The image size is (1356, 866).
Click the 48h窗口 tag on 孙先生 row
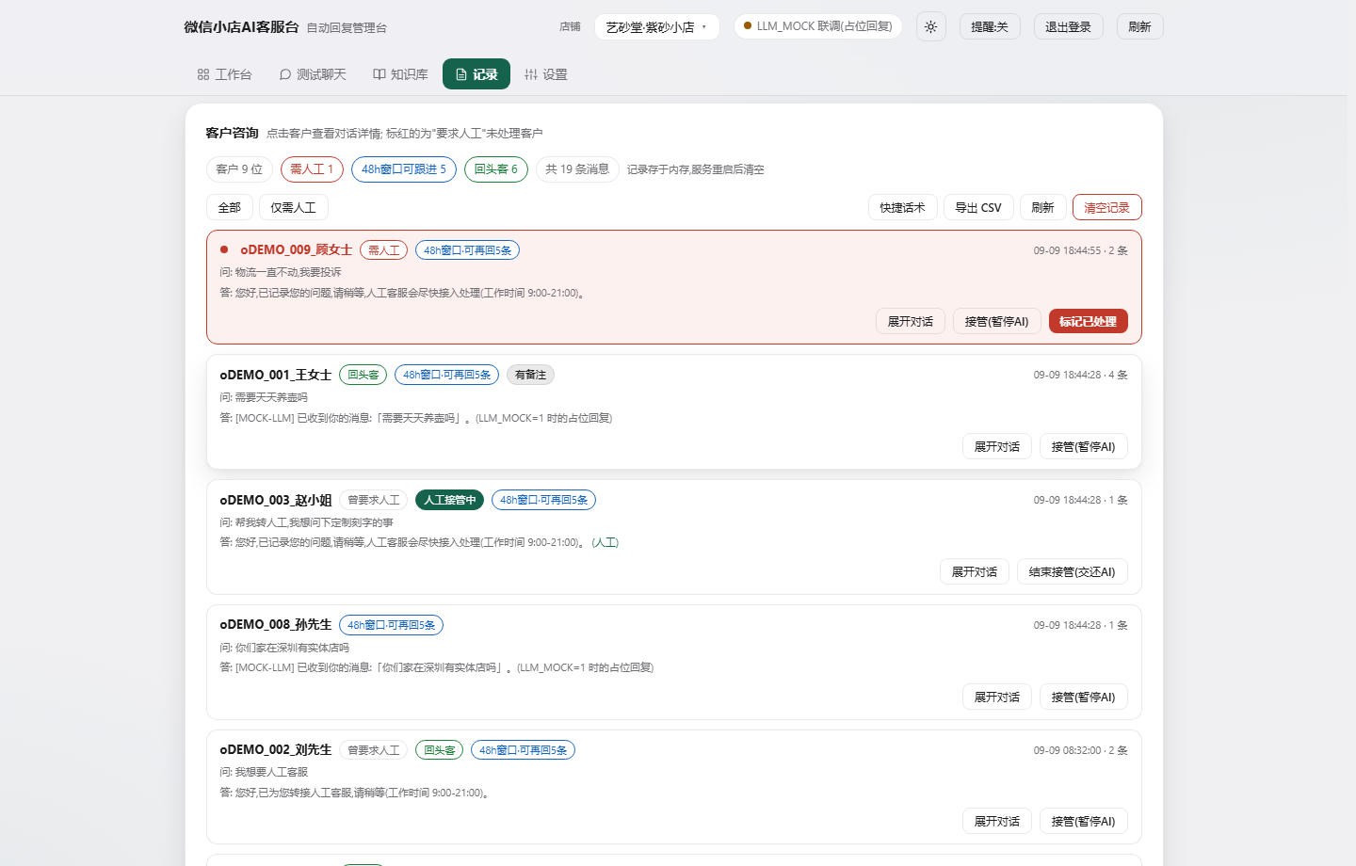tap(391, 625)
